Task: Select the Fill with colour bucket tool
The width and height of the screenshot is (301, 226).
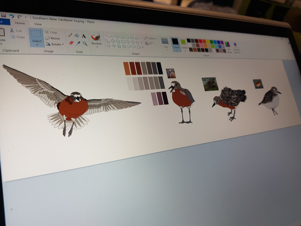Action: click(x=77, y=35)
